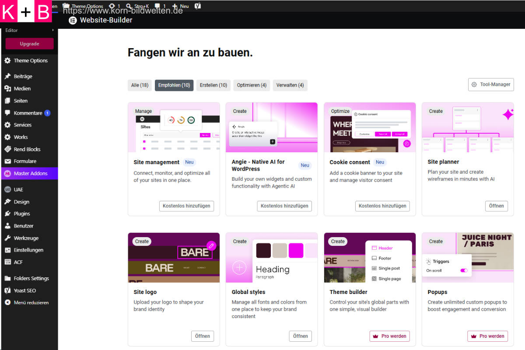The image size is (525, 350).
Task: Click comments bubble icon in admin bar
Action: click(157, 6)
